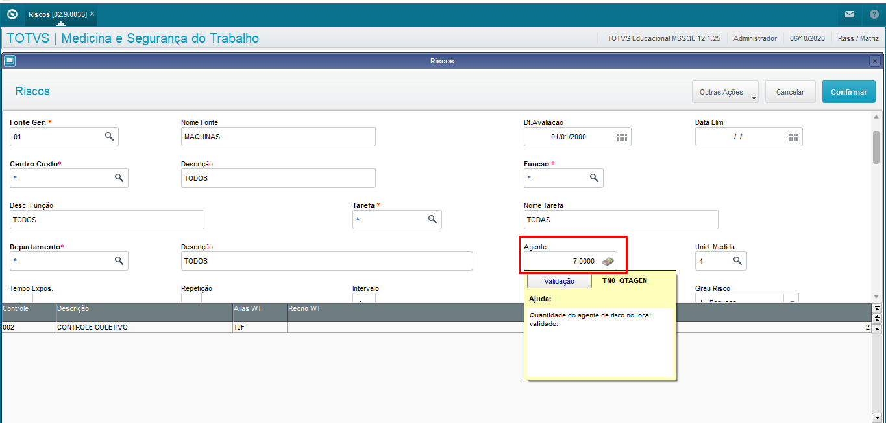Click the form vertical scrollbar thumb
The height and width of the screenshot is (423, 886).
point(876,147)
